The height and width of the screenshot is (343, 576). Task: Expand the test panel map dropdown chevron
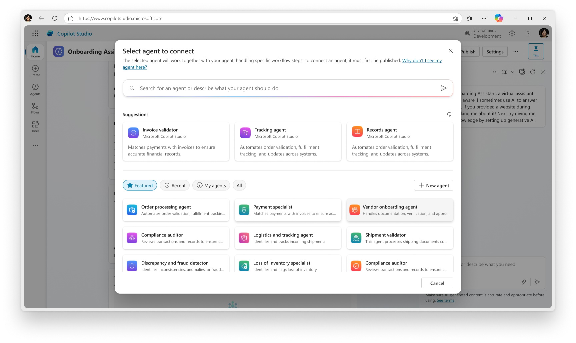coord(513,72)
